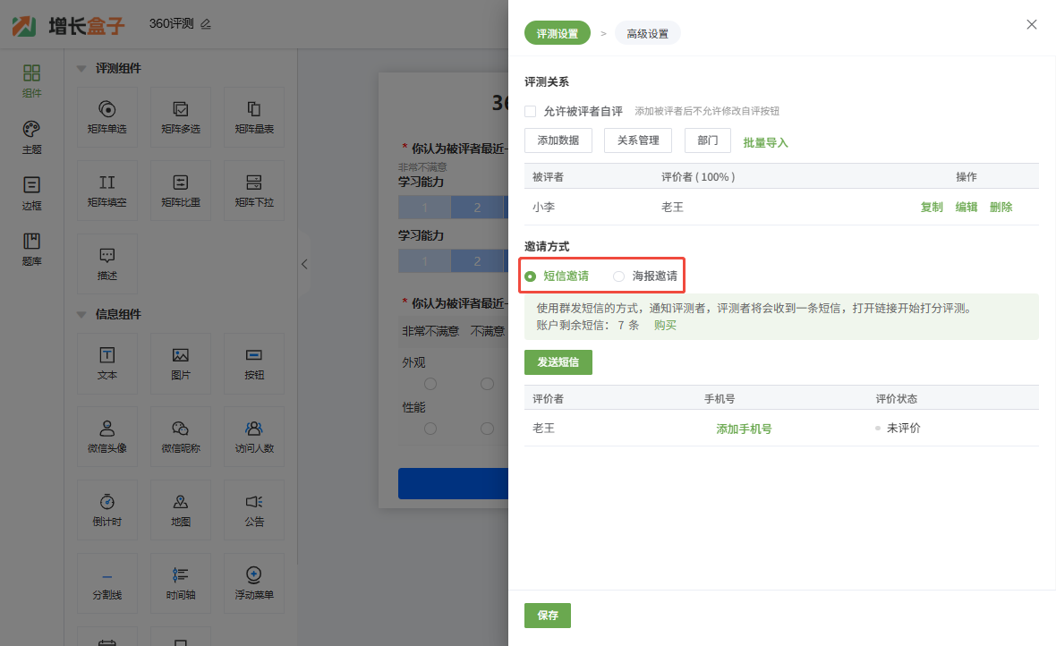
Task: Insert a 图片 component
Action: click(181, 363)
